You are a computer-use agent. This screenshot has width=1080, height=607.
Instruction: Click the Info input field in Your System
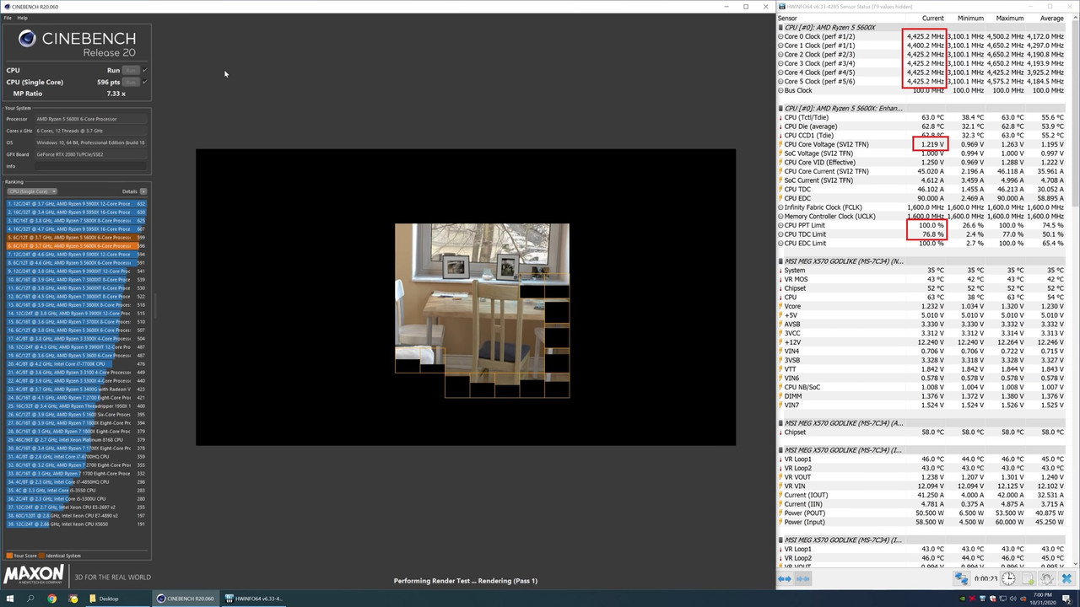[90, 166]
